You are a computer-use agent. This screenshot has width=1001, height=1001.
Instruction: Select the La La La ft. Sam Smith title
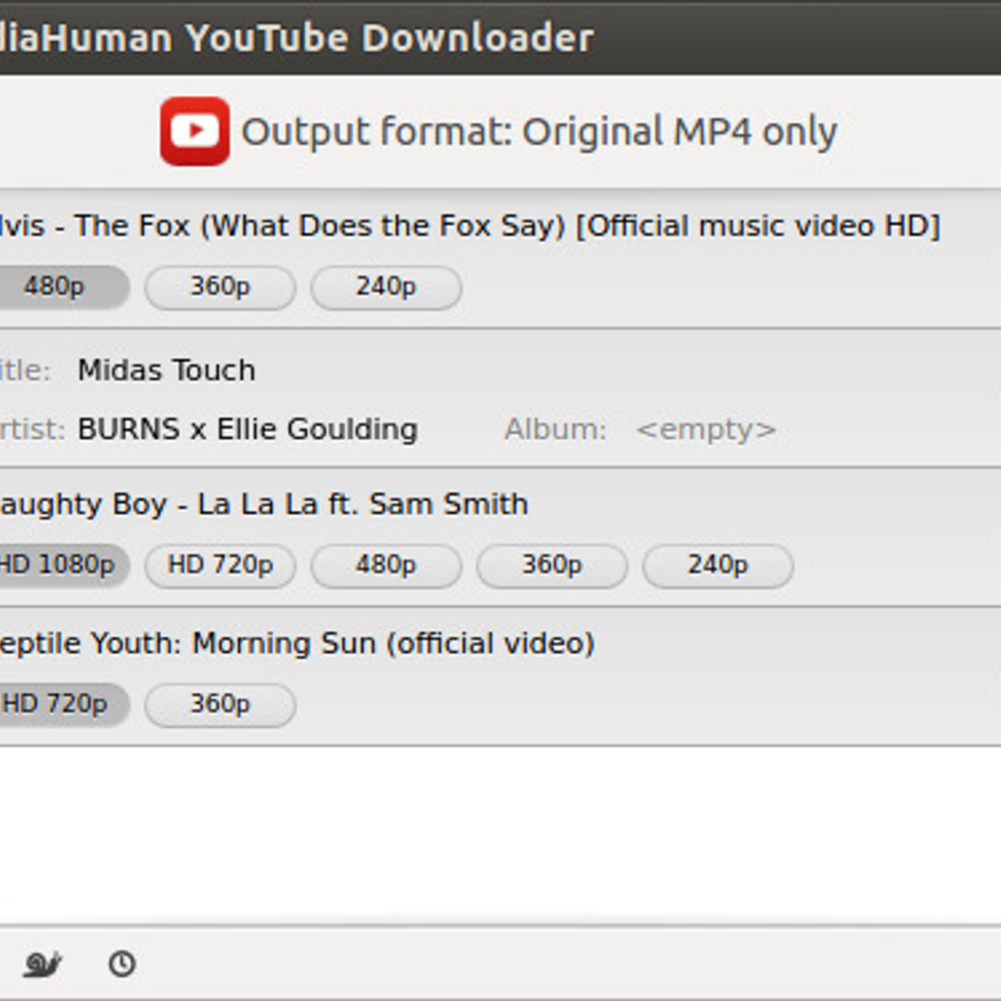click(263, 504)
